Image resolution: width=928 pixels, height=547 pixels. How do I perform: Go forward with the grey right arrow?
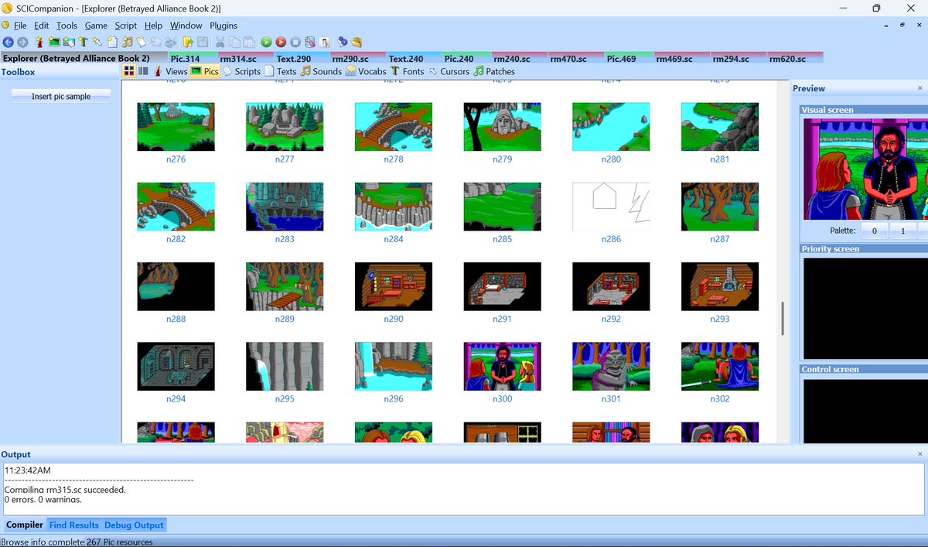[22, 42]
